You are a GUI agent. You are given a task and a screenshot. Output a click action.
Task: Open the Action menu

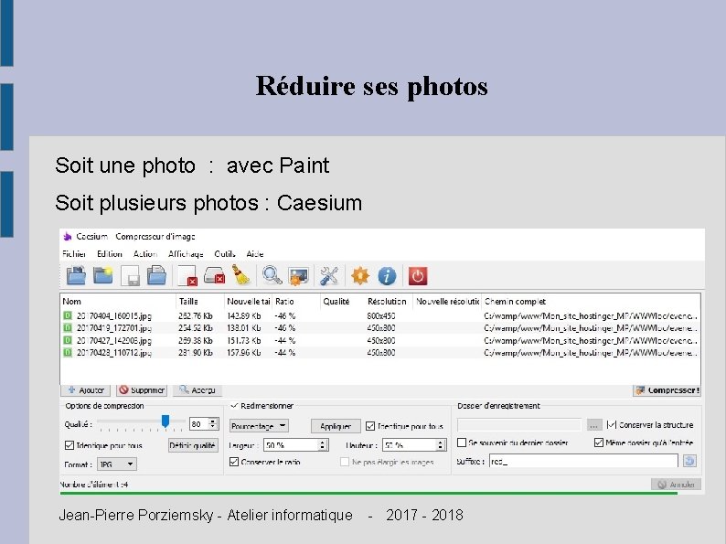(x=145, y=253)
